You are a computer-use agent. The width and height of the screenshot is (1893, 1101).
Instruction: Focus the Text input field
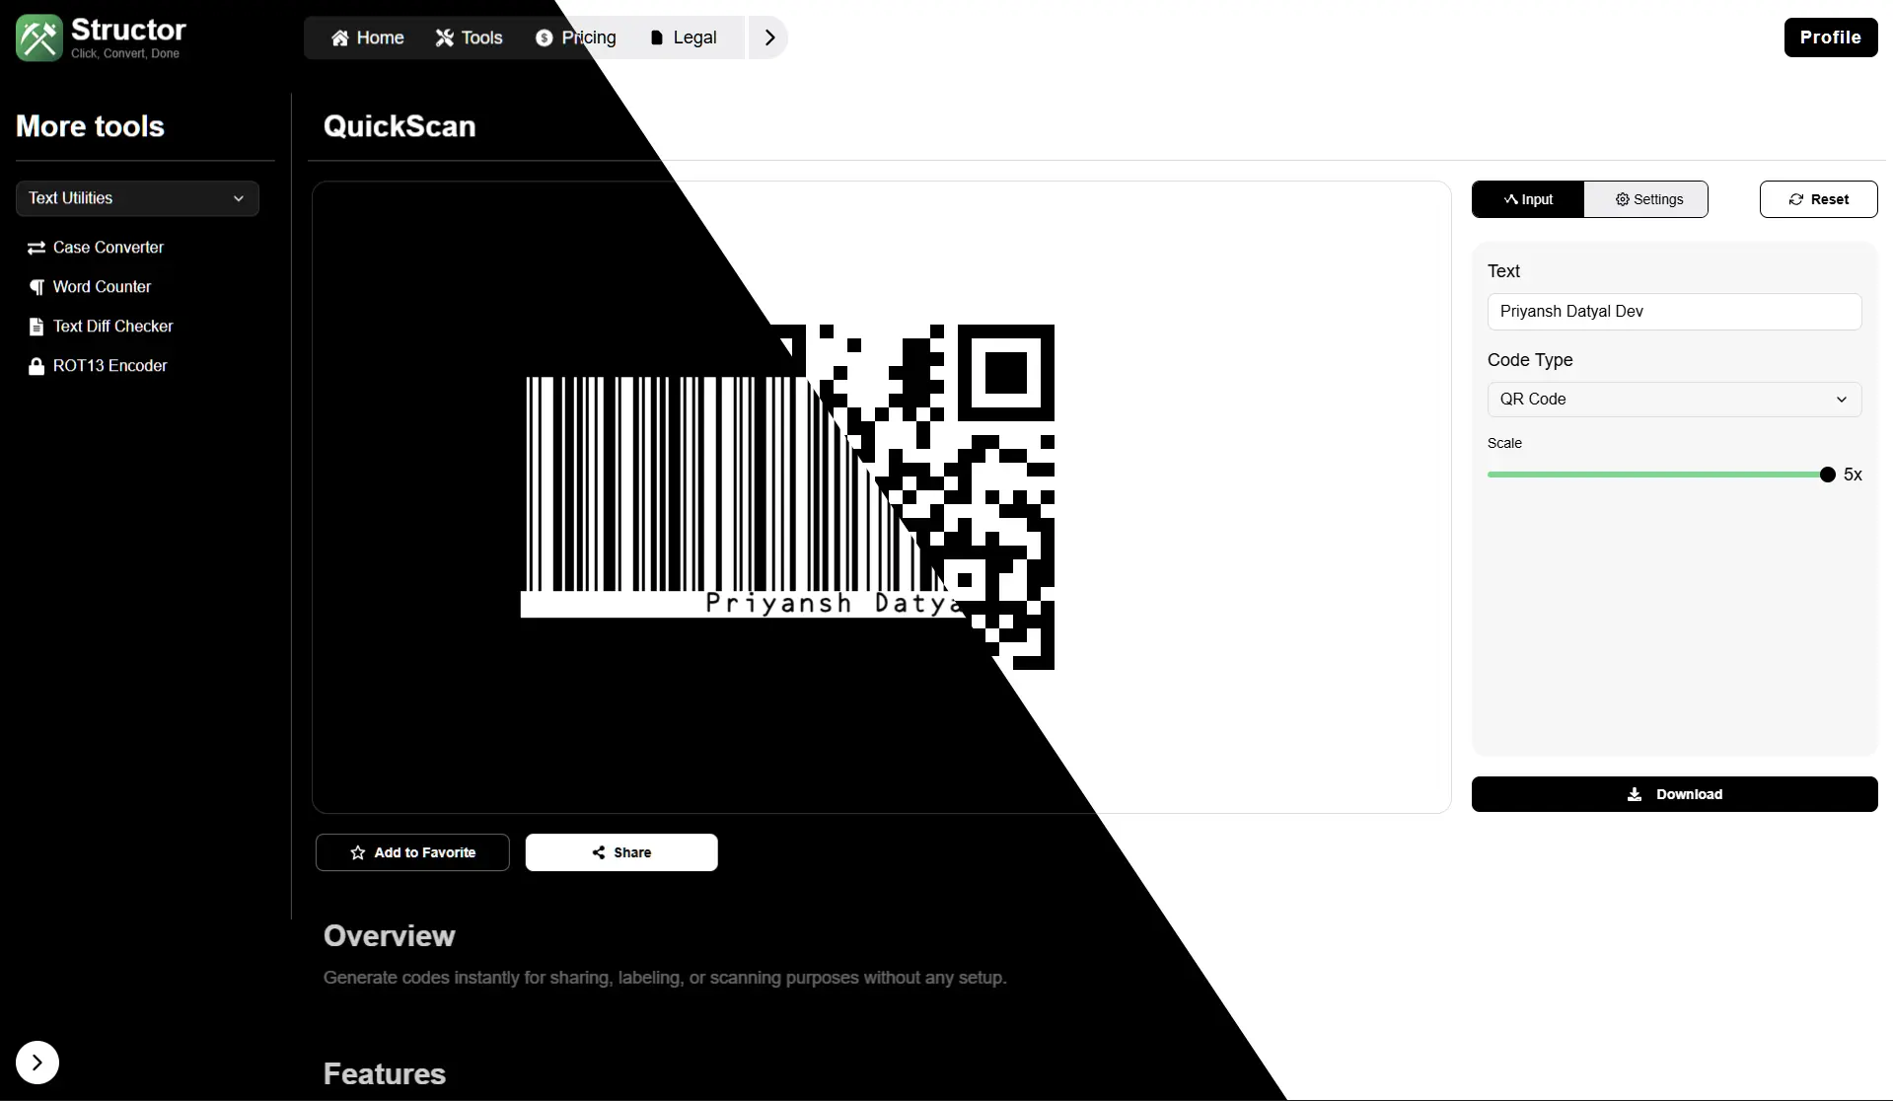pyautogui.click(x=1674, y=312)
